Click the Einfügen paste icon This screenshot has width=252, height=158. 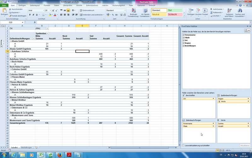[4, 11]
